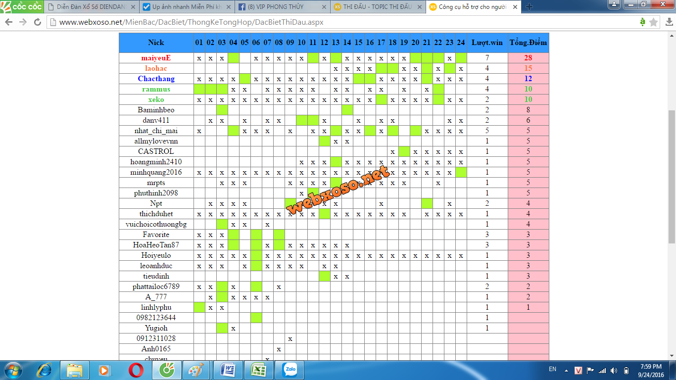Go back to the previous page
This screenshot has width=676, height=380.
[9, 22]
